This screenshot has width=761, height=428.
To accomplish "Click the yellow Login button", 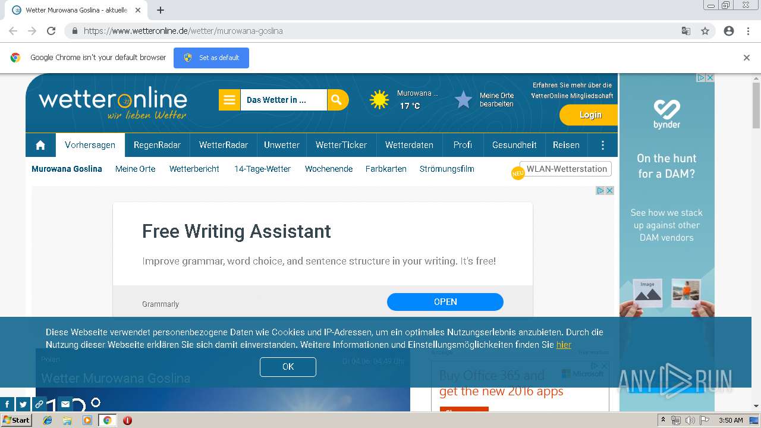I will point(589,115).
